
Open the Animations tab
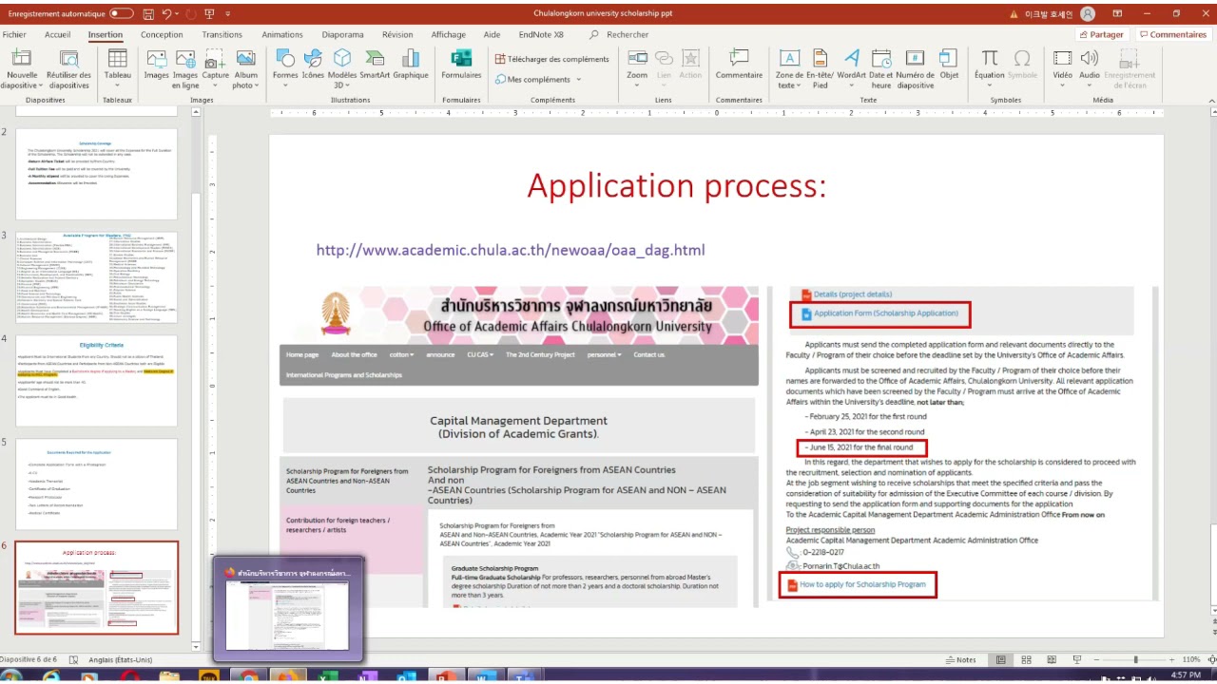[x=282, y=34]
